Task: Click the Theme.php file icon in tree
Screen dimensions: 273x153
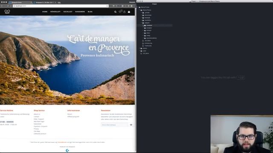Action: [x=143, y=46]
